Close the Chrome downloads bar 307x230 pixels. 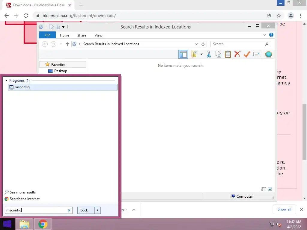pyautogui.click(x=302, y=209)
